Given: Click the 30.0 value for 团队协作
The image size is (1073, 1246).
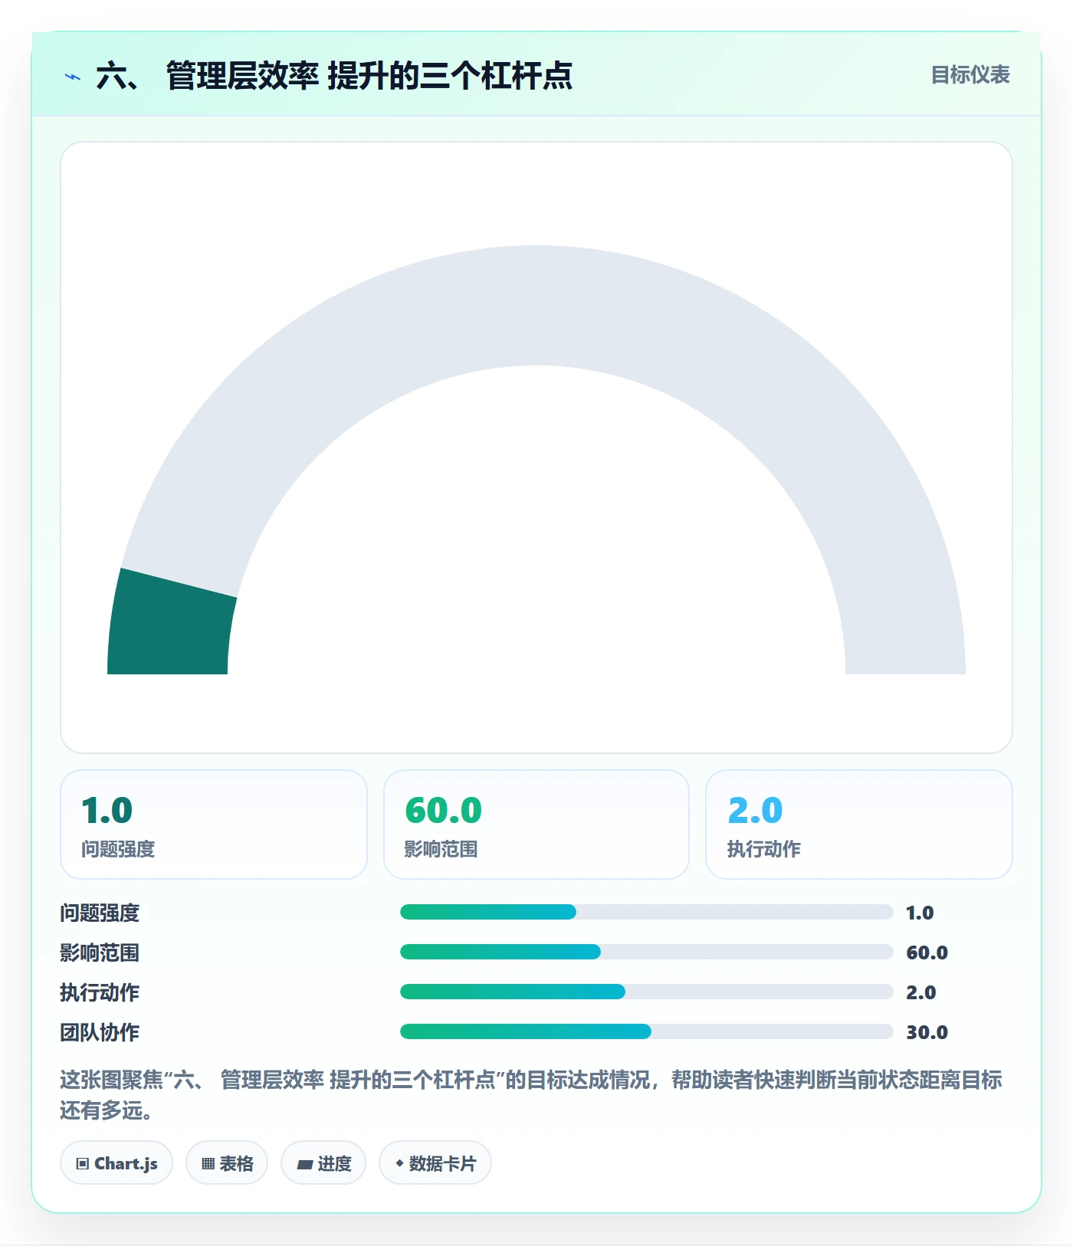Looking at the screenshot, I should pyautogui.click(x=927, y=1032).
